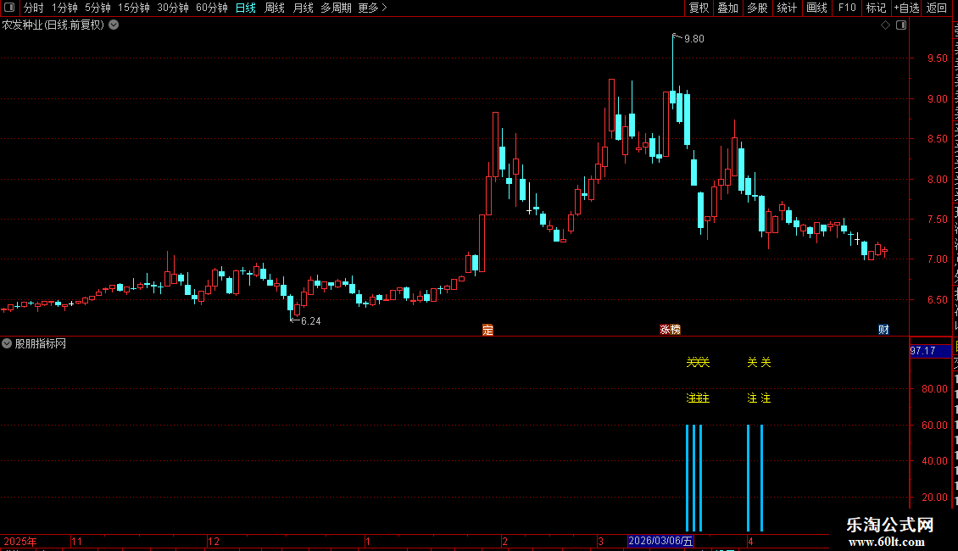Open the 画线 drawing tools

coord(816,8)
